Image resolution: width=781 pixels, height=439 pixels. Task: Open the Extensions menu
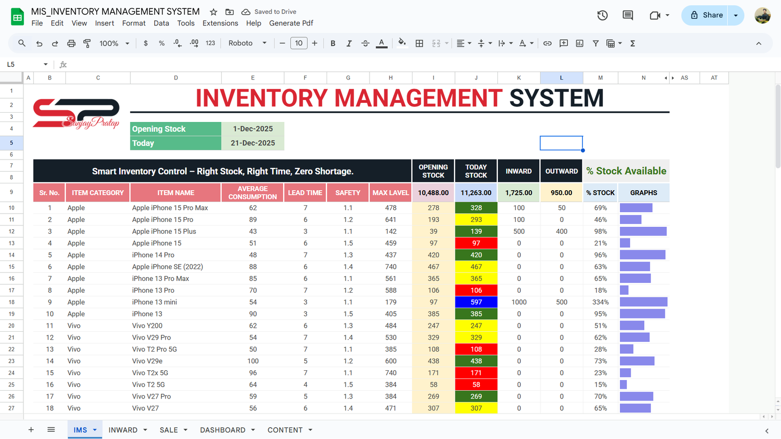[220, 23]
